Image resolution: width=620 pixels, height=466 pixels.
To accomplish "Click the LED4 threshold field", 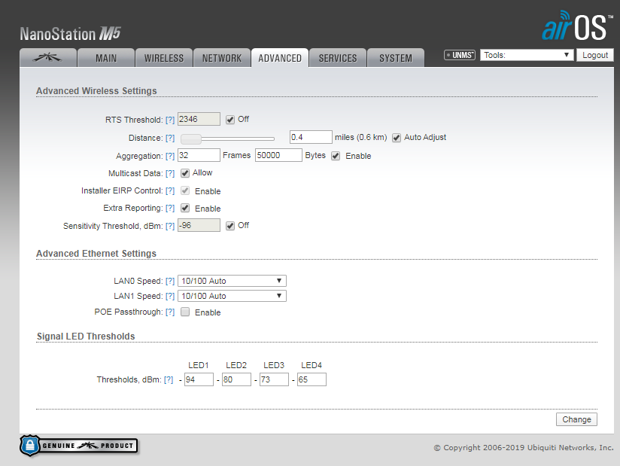I will pyautogui.click(x=312, y=379).
